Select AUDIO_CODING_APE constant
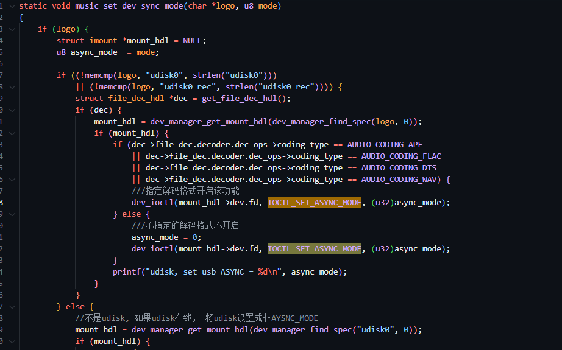The height and width of the screenshot is (350, 562). 385,145
